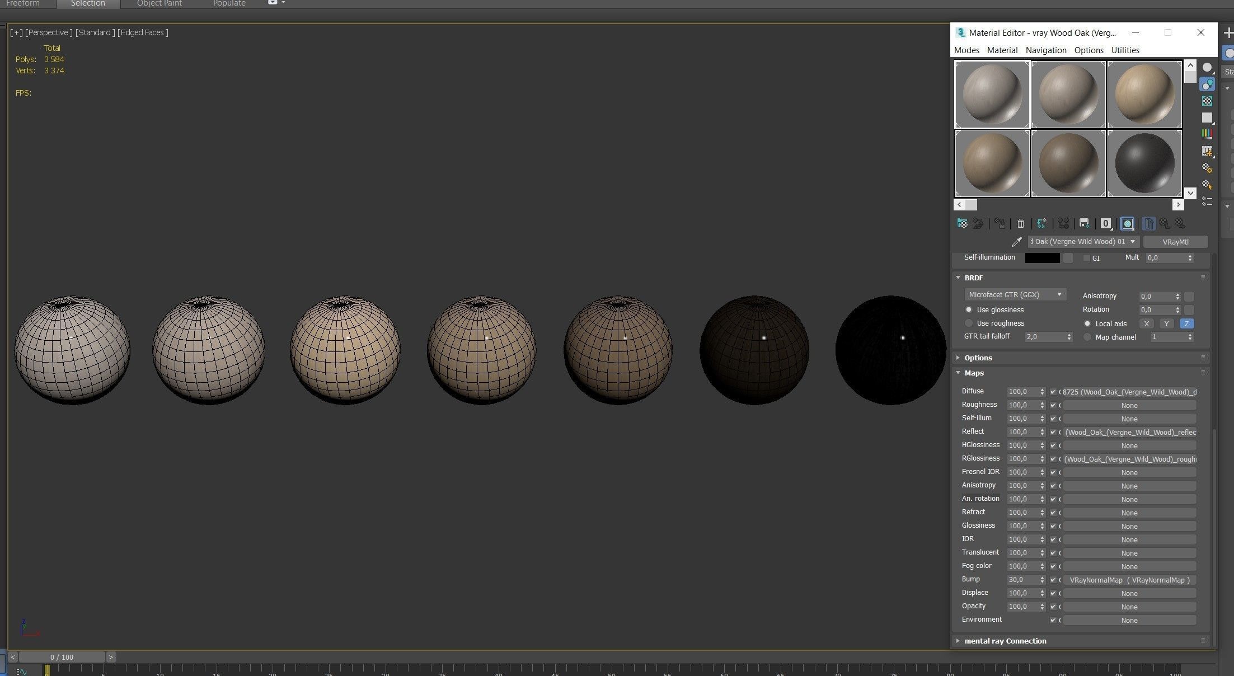Open the Utilities menu

(1125, 50)
